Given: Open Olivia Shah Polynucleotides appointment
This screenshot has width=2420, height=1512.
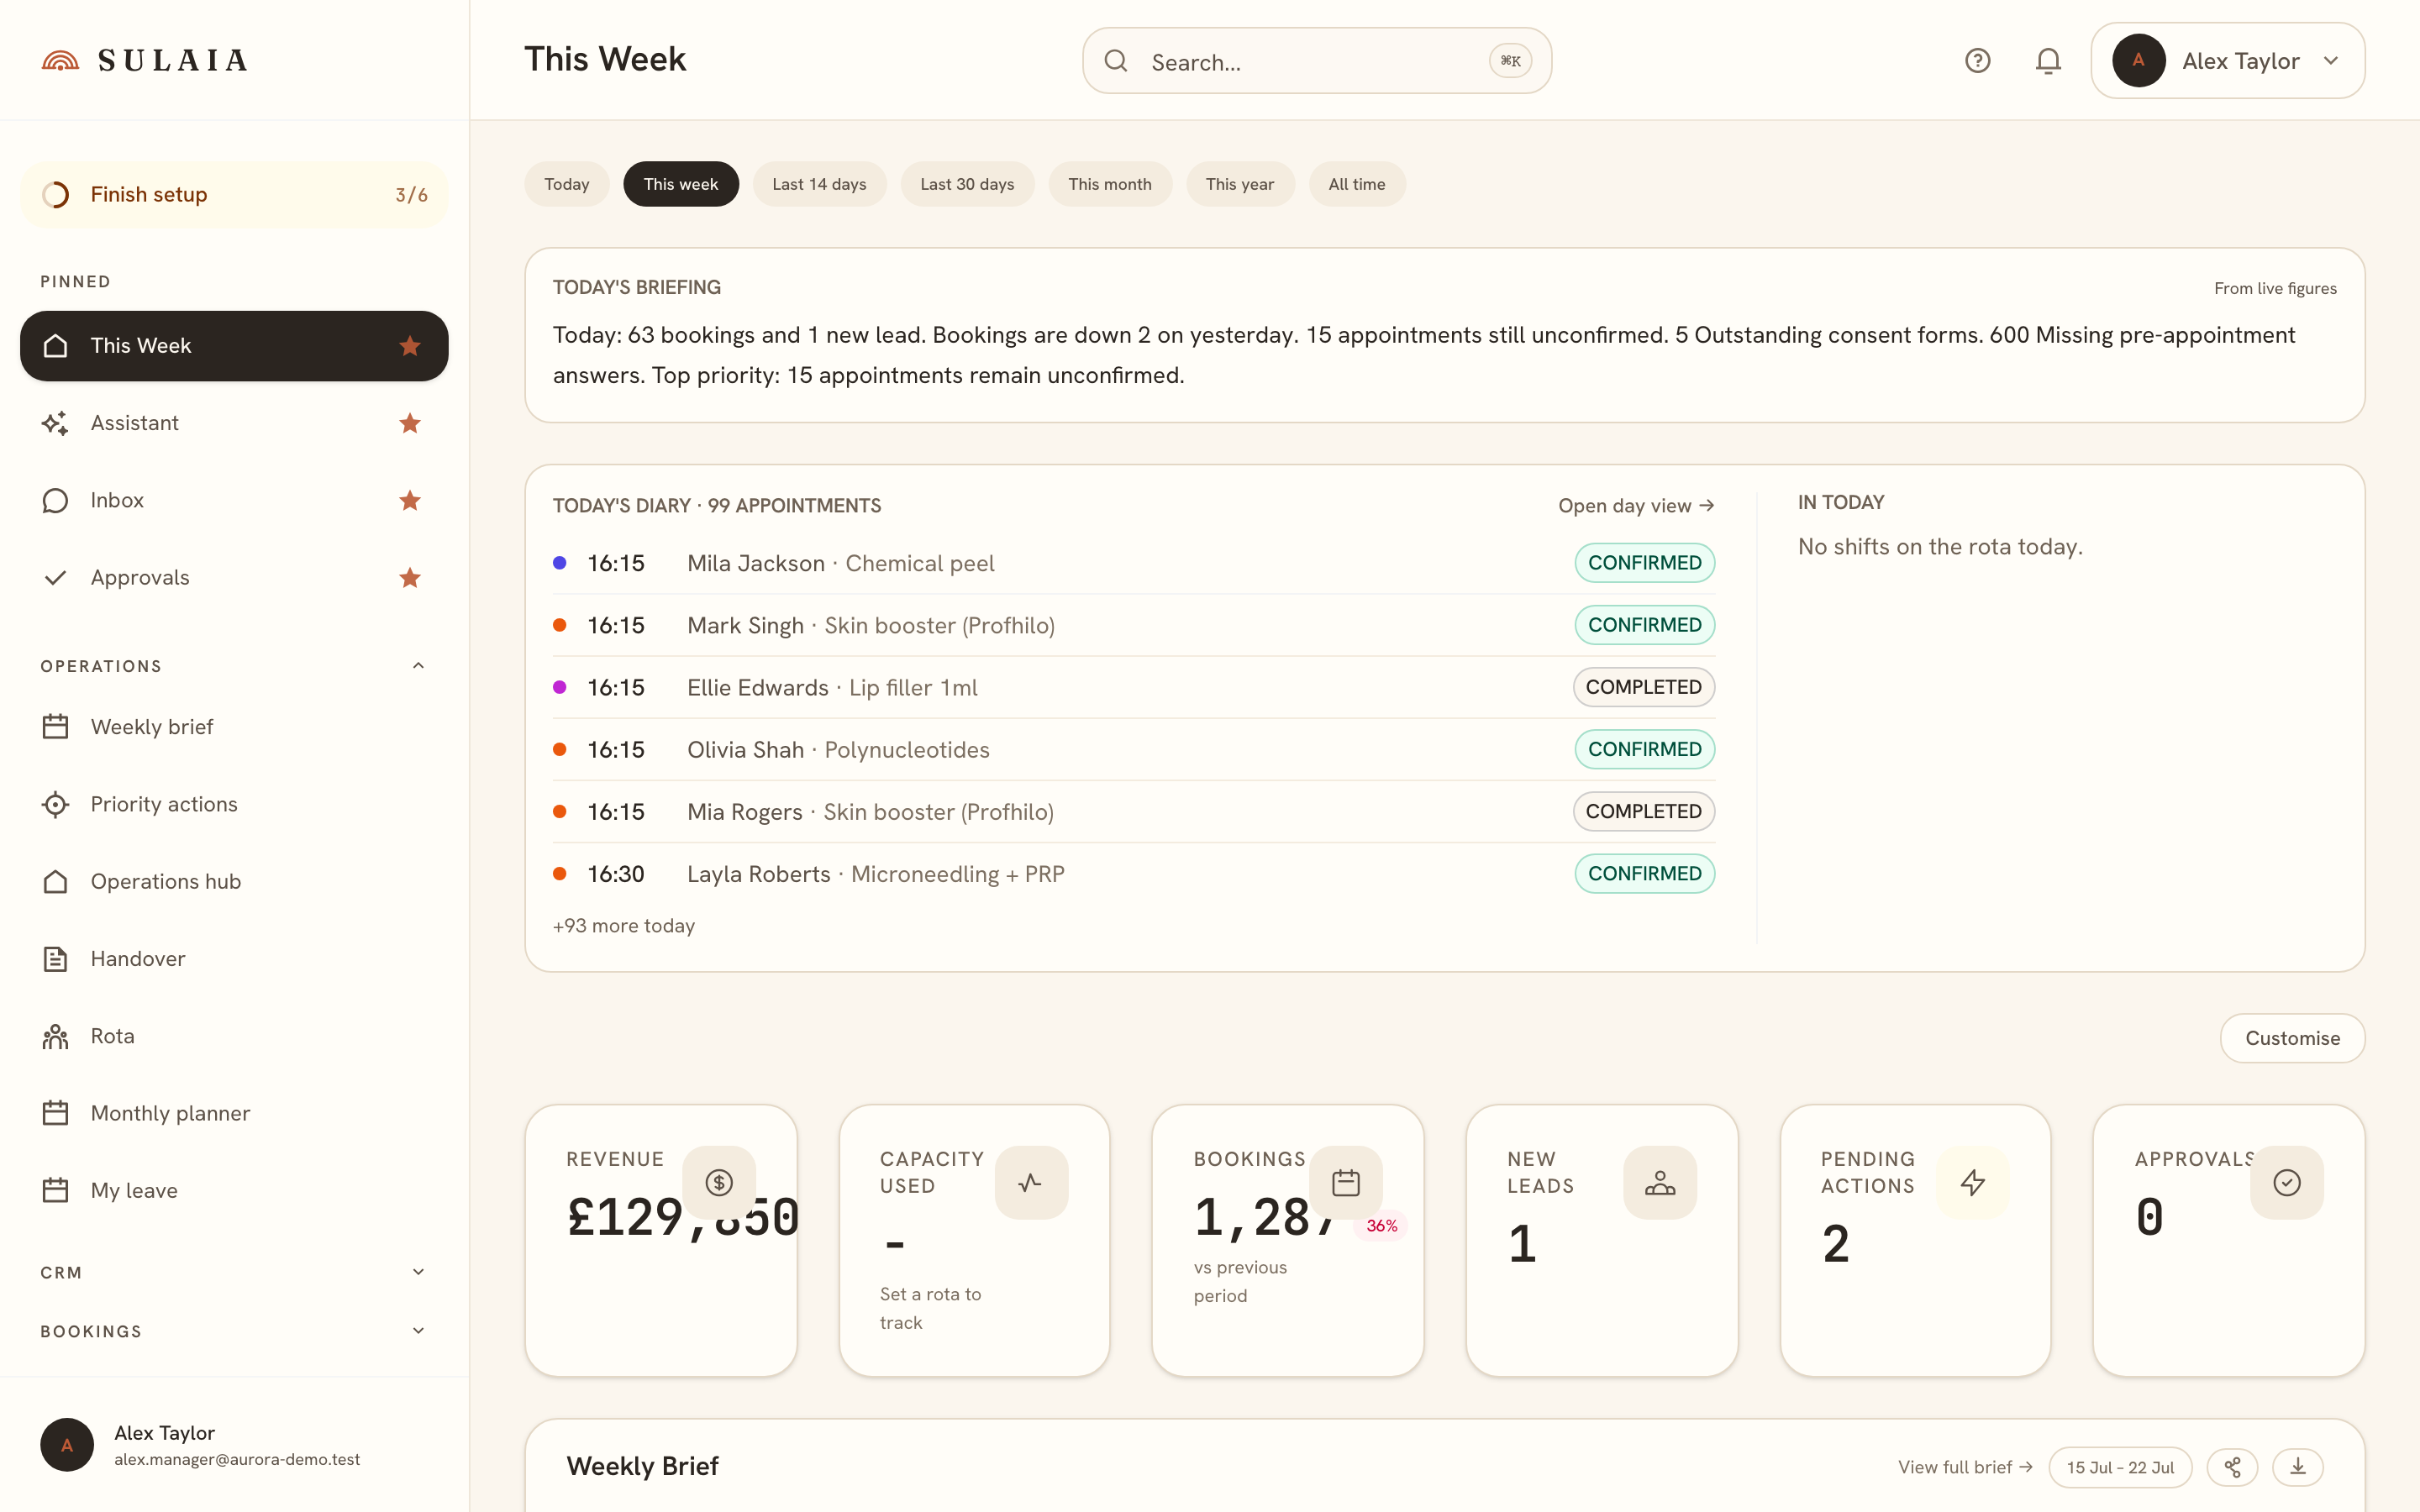Looking at the screenshot, I should click(x=1134, y=749).
